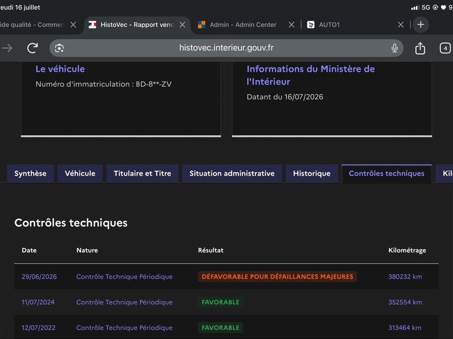
Task: Open the Historique tab
Action: 312,173
